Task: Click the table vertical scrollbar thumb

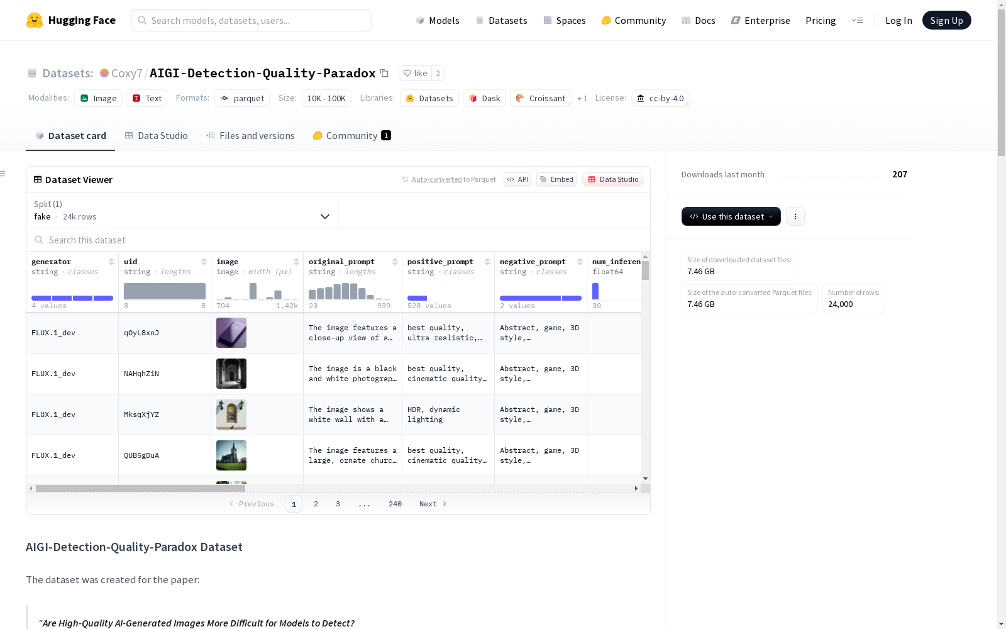Action: pyautogui.click(x=645, y=270)
